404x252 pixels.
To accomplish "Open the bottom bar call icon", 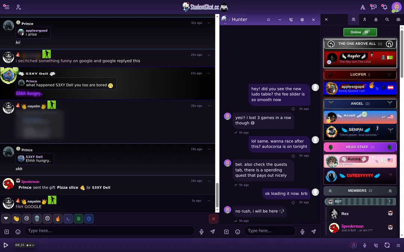I will pyautogui.click(x=376, y=245).
